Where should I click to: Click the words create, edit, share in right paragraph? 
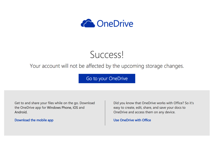pos(139,108)
